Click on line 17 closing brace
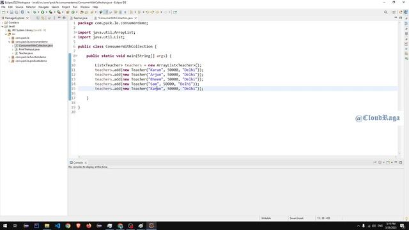Screen dimensions: 409x230 88,98
